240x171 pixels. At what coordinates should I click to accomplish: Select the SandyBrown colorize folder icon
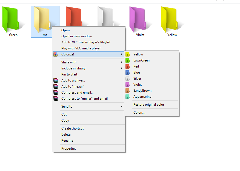click(x=128, y=90)
